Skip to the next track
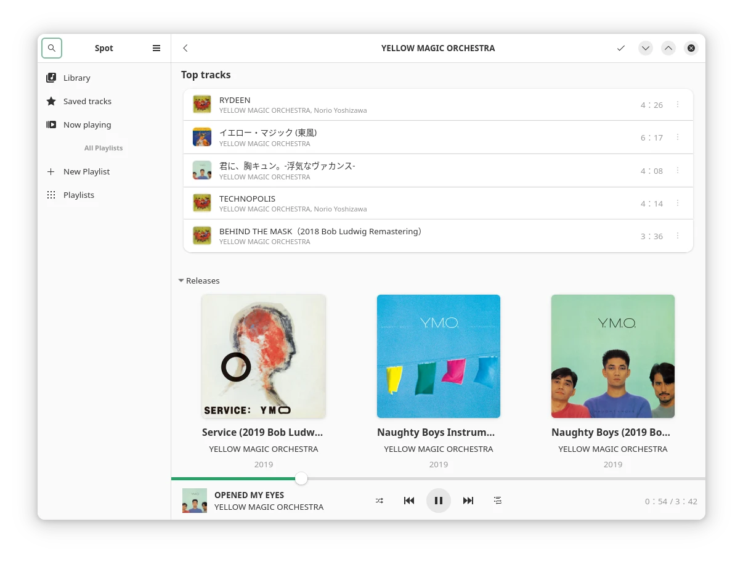The height and width of the screenshot is (561, 743). click(x=468, y=501)
